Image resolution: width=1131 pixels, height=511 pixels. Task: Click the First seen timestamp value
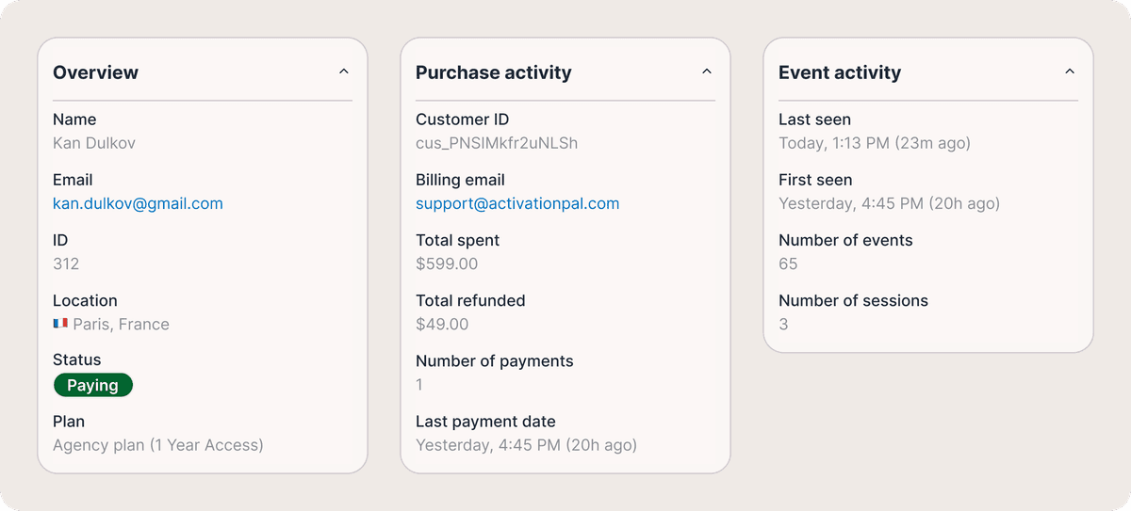(889, 203)
